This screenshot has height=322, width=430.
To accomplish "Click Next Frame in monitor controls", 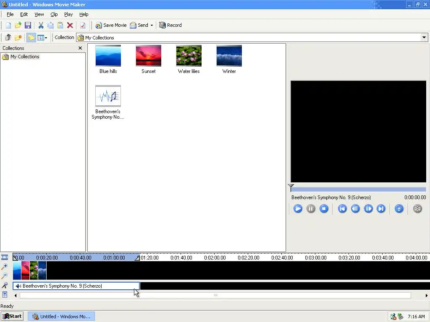I will pyautogui.click(x=368, y=209).
